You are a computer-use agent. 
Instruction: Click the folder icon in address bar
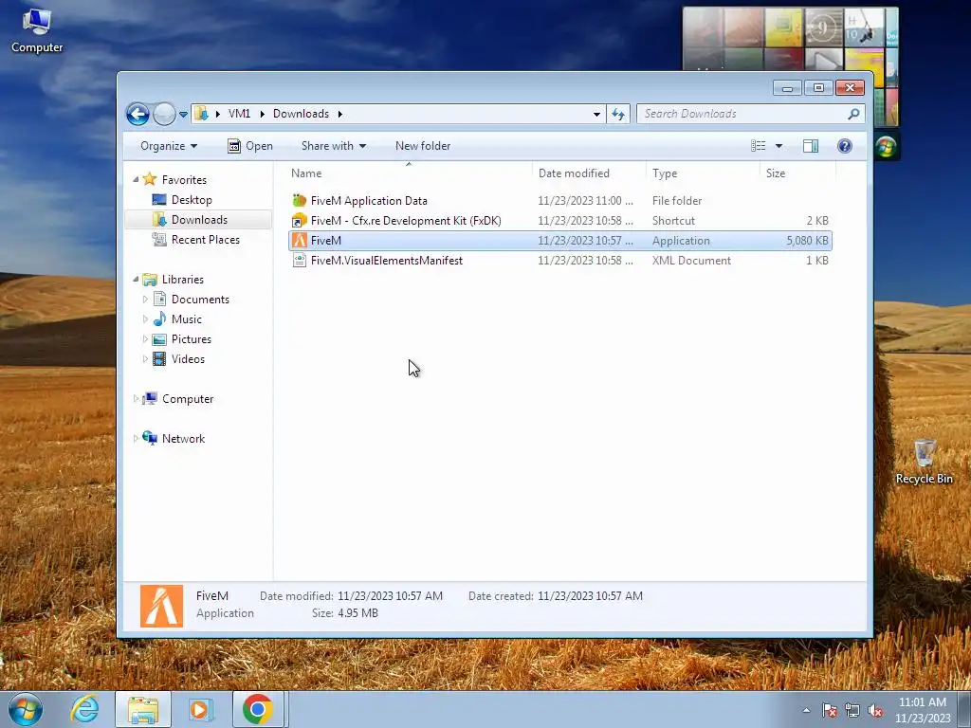[201, 114]
